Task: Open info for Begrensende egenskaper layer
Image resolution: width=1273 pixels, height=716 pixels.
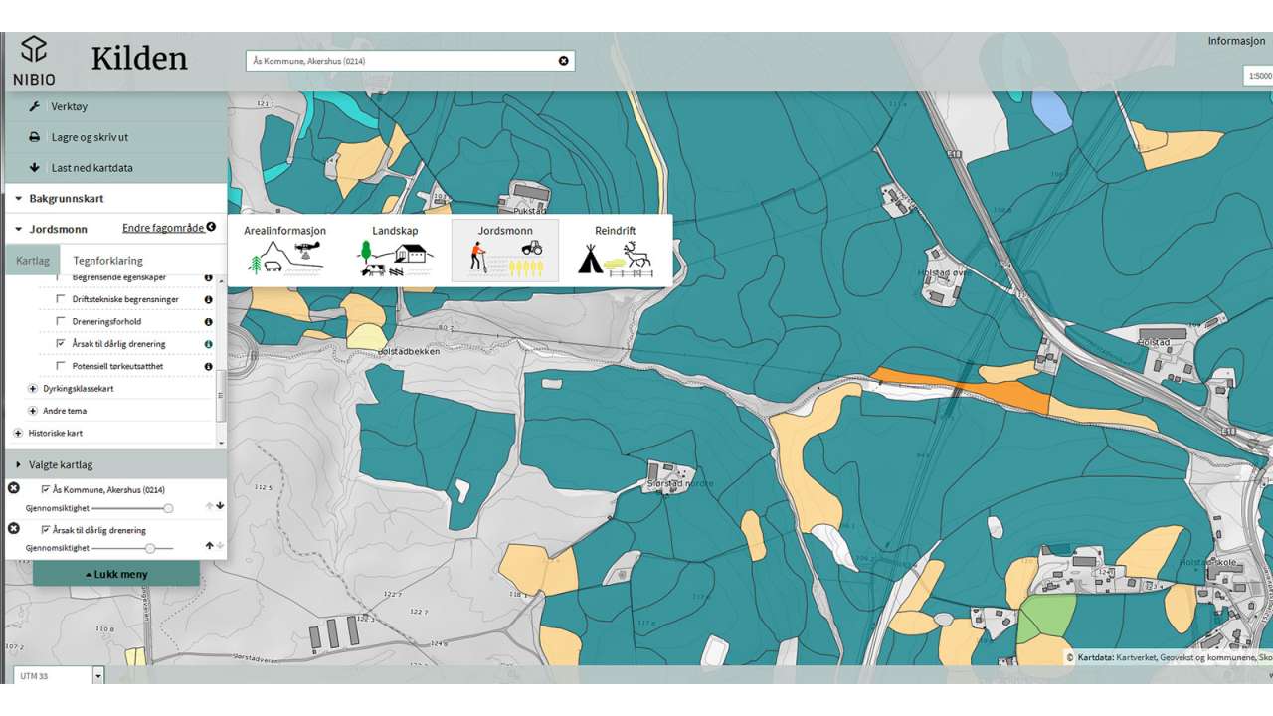Action: point(209,277)
